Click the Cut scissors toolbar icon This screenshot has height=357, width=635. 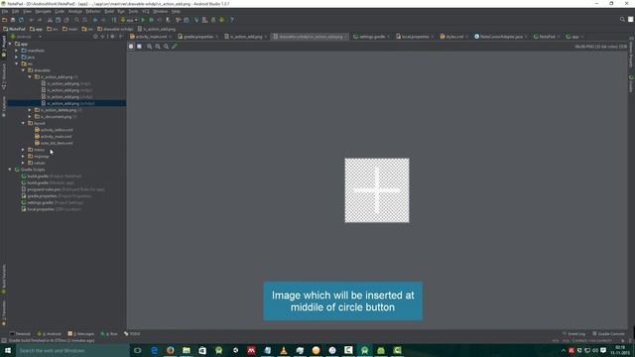(50, 20)
